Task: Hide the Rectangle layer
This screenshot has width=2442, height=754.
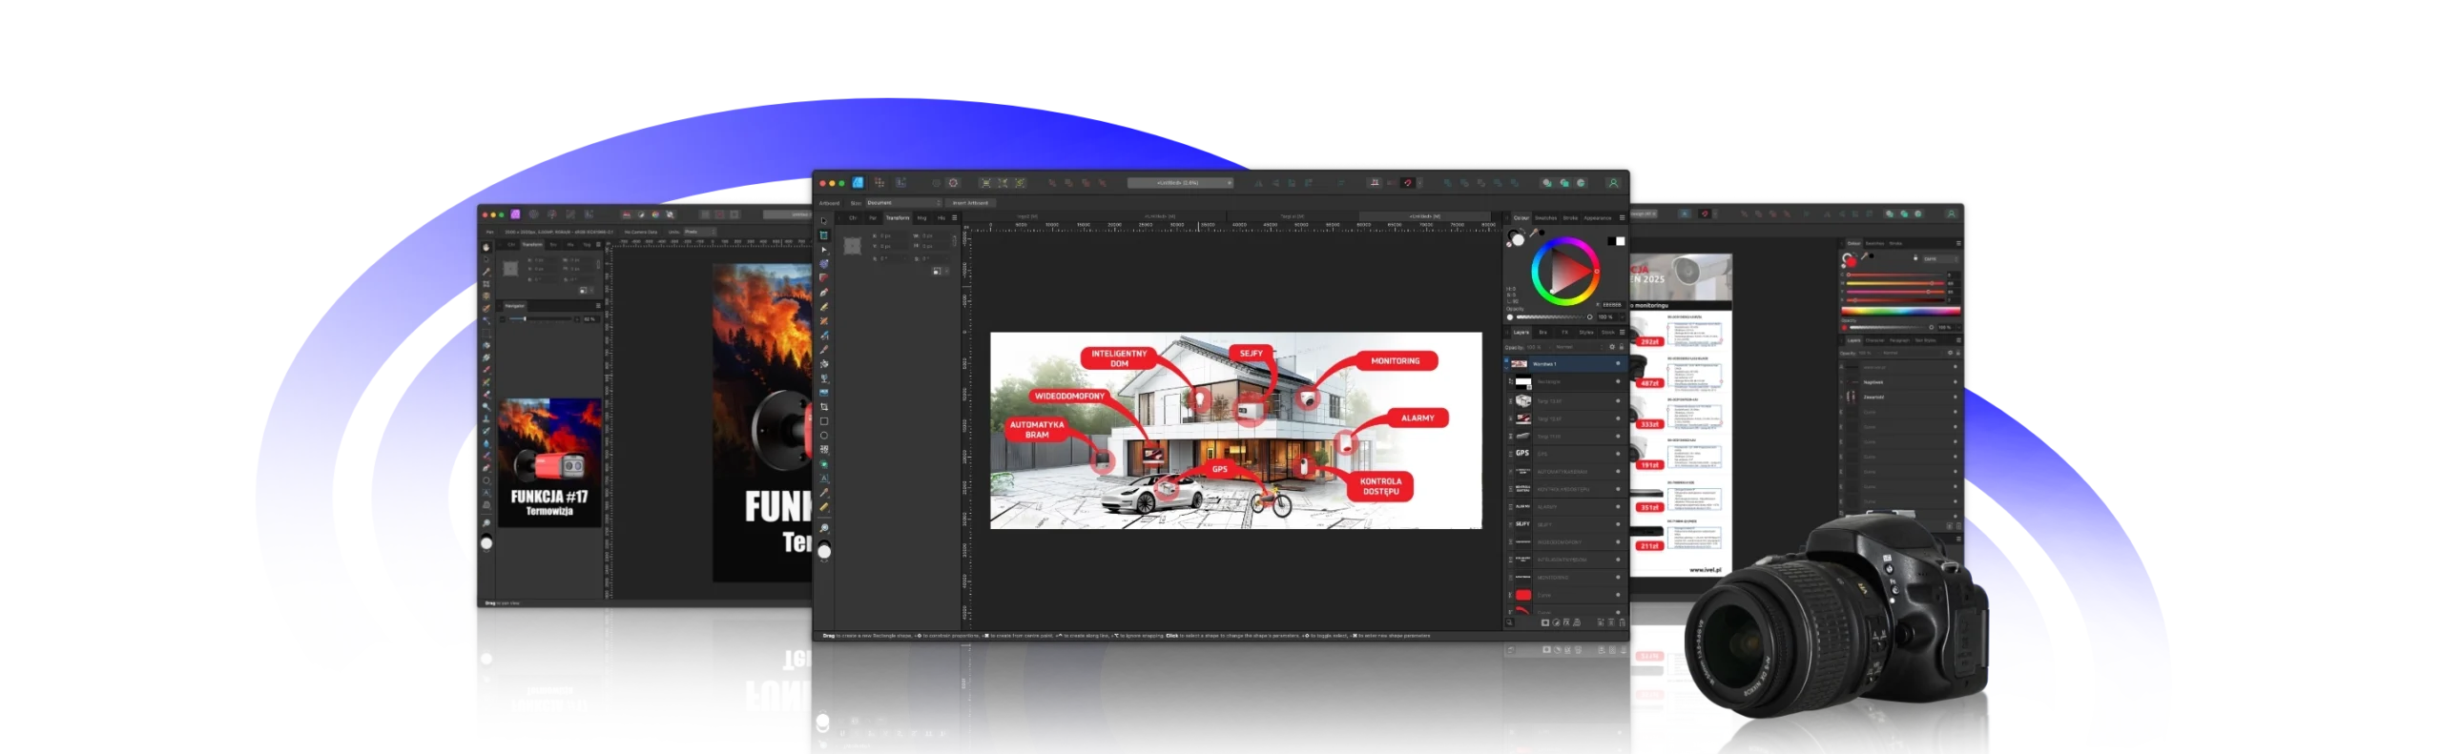Action: pyautogui.click(x=1618, y=381)
